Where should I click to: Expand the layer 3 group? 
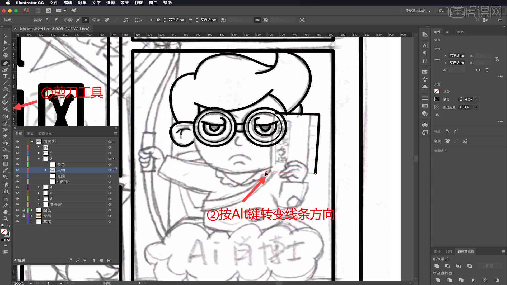(38, 159)
